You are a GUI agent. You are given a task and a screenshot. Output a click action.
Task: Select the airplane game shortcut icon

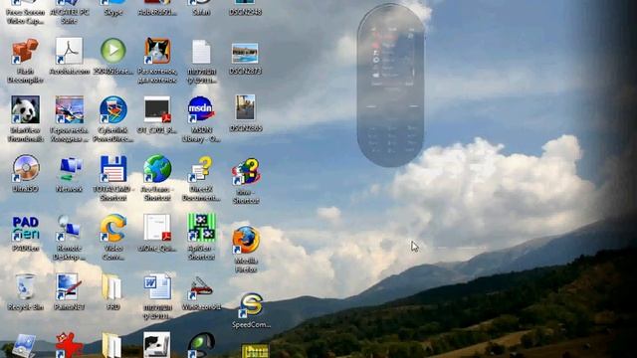point(69,109)
